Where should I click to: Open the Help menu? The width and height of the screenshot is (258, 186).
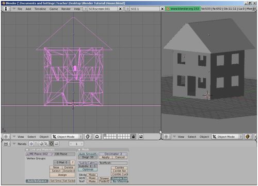click(x=77, y=9)
